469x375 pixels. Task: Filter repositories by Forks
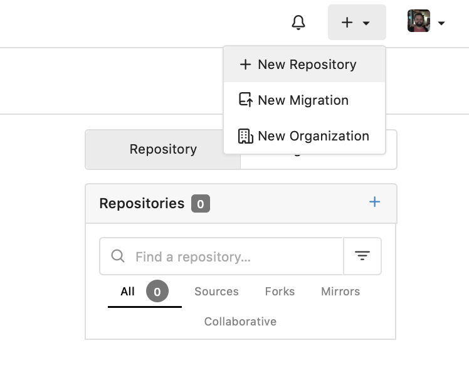coord(280,292)
